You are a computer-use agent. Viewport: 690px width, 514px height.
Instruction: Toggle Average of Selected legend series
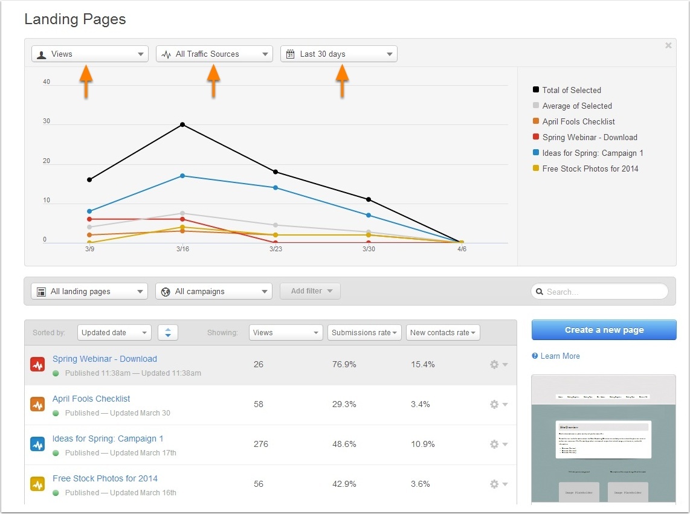(x=576, y=106)
